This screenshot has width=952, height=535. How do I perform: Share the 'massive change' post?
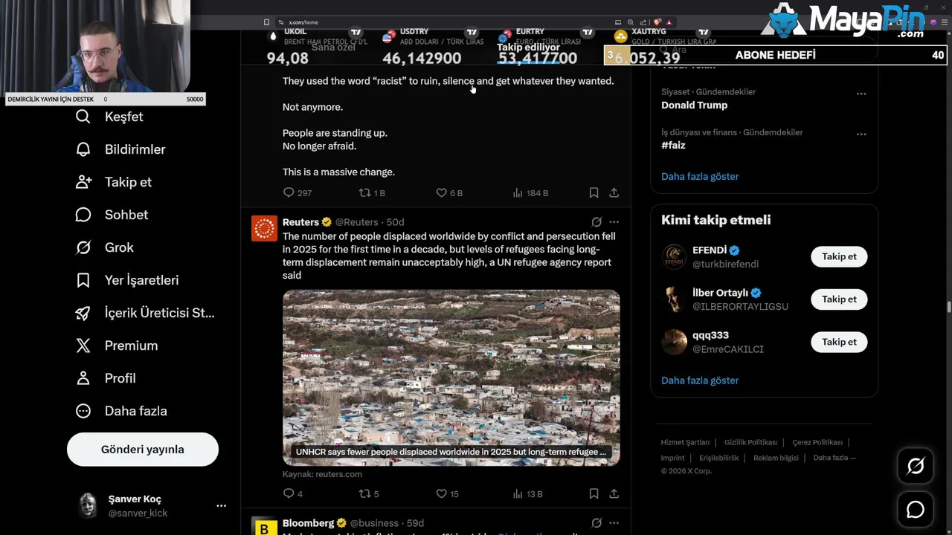coord(614,192)
